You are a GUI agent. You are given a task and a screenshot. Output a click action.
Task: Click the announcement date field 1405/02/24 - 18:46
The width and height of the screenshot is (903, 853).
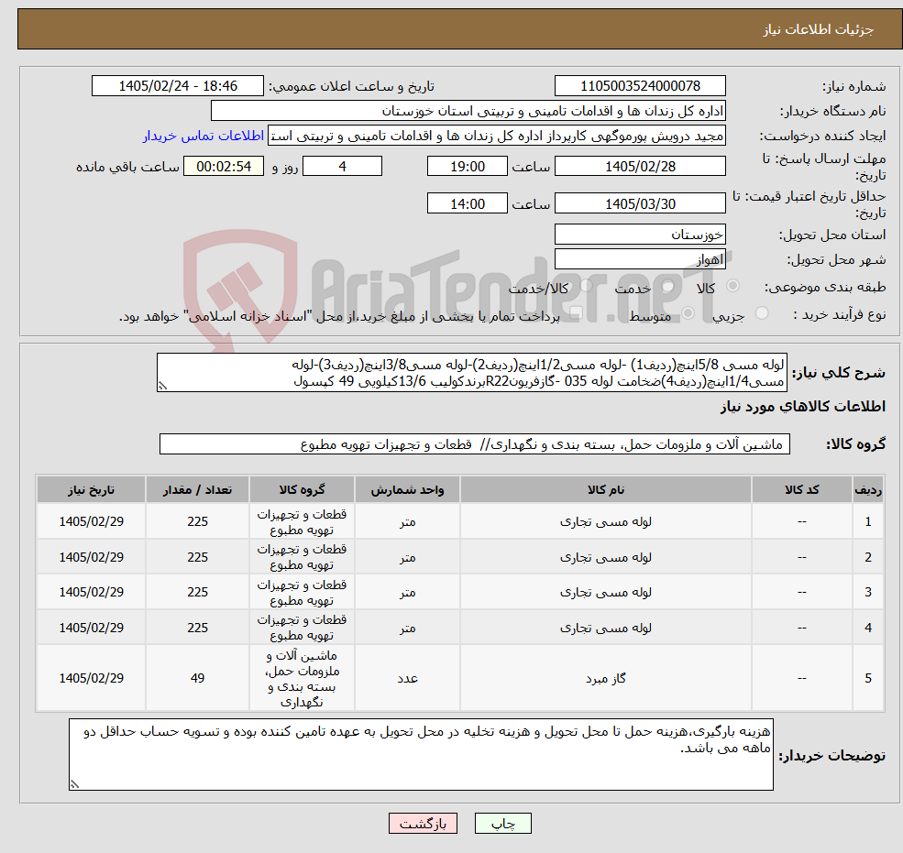pos(177,86)
